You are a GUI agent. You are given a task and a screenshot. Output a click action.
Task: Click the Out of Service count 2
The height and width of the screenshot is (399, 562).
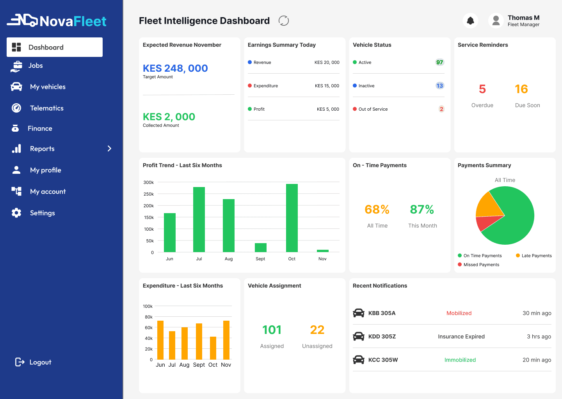[441, 109]
